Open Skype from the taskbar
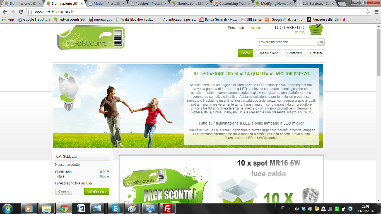Screen dimensions: 381x214 click(115, 208)
